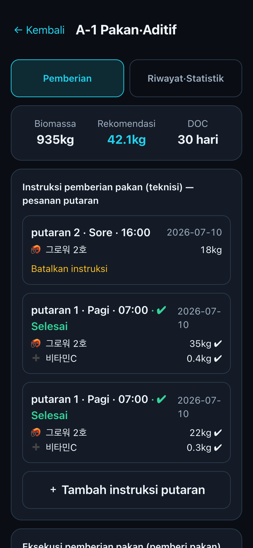The width and height of the screenshot is (253, 548).
Task: Tap the Biomassa 935kg stat
Action: [x=55, y=139]
